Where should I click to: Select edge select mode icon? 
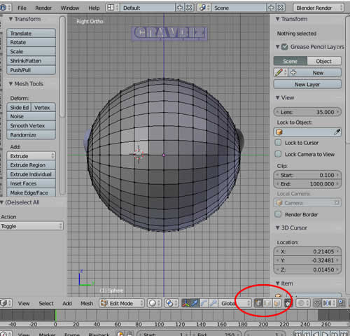267,303
